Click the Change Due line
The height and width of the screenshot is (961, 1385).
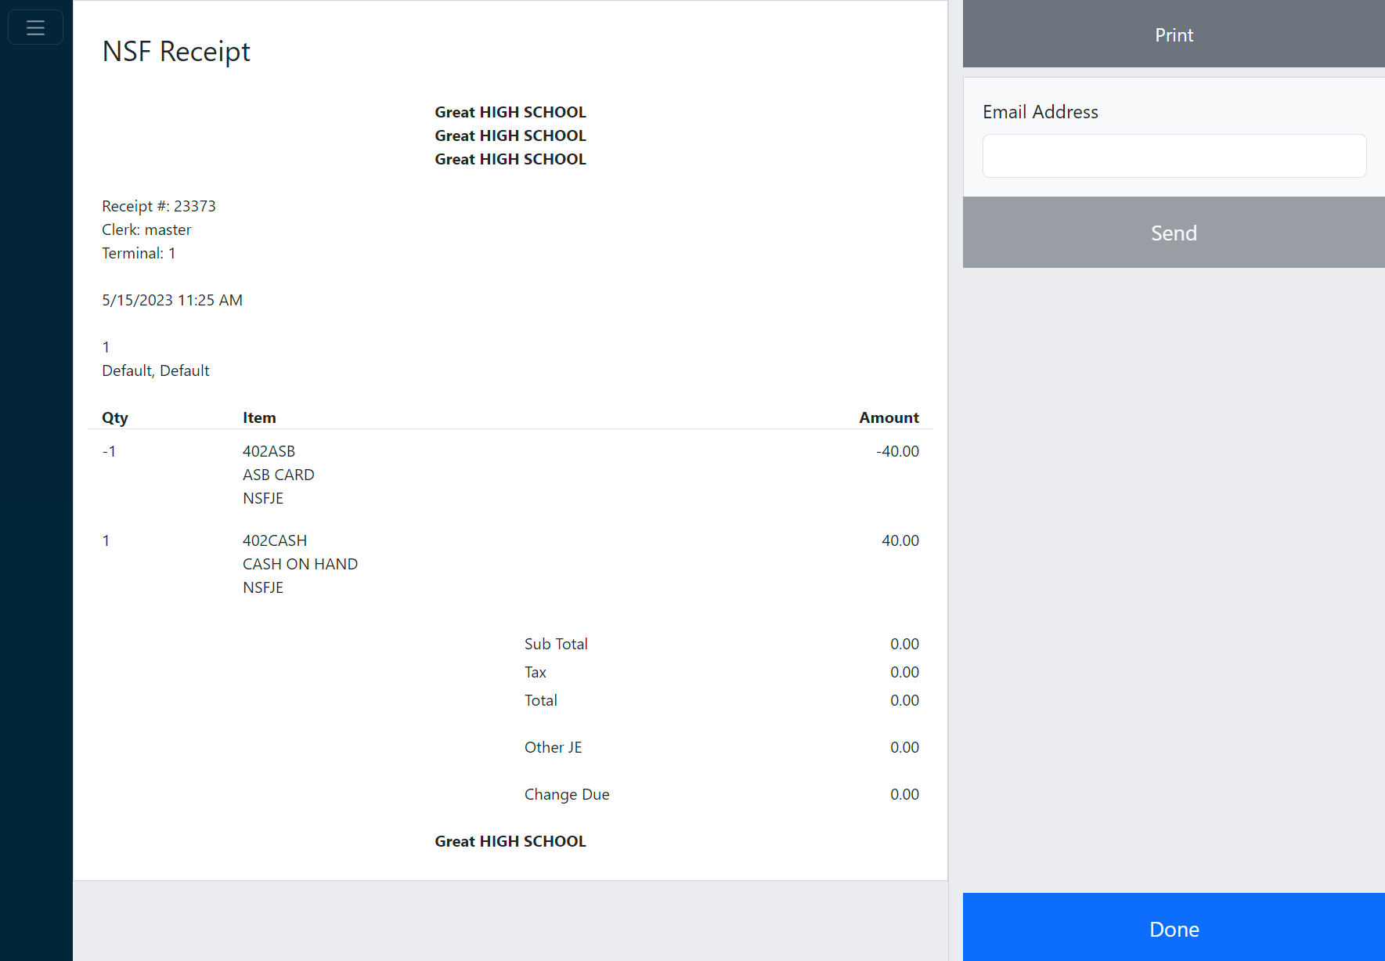click(566, 793)
